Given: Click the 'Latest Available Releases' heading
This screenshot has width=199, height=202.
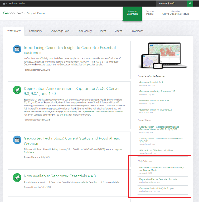Looking at the screenshot, I should pyautogui.click(x=151, y=76).
